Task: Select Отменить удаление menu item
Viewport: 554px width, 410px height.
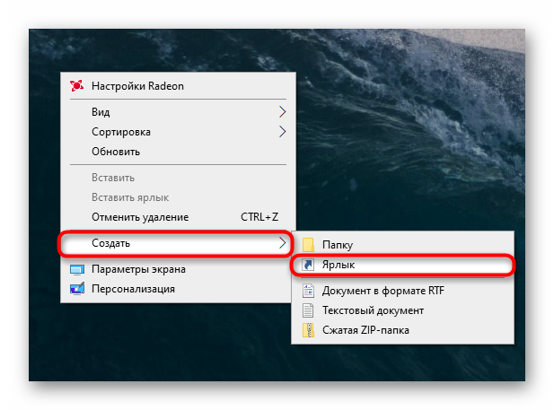Action: tap(179, 217)
